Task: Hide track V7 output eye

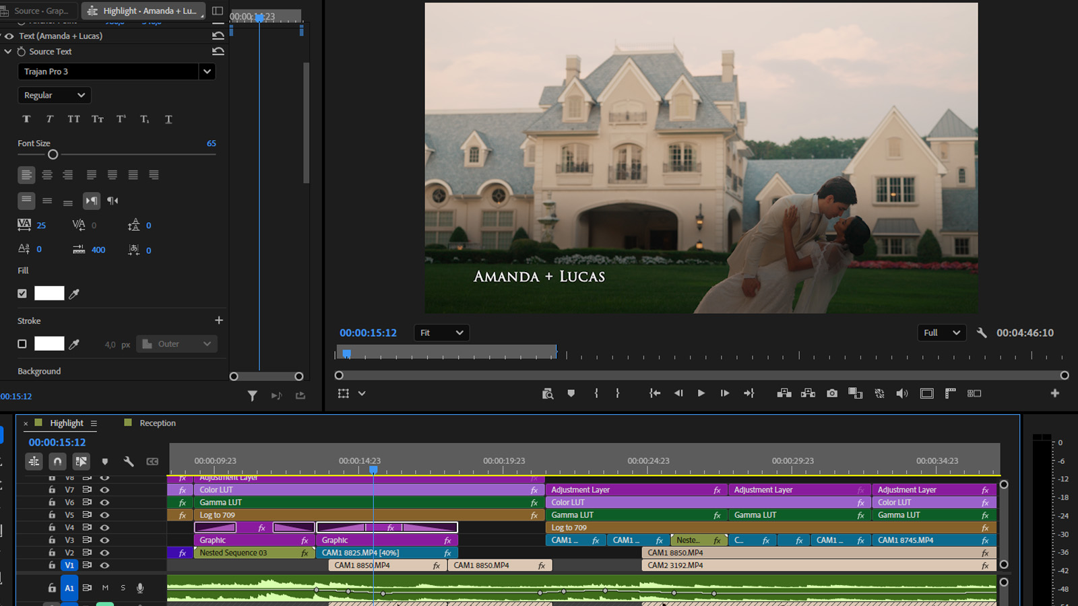Action: (104, 490)
